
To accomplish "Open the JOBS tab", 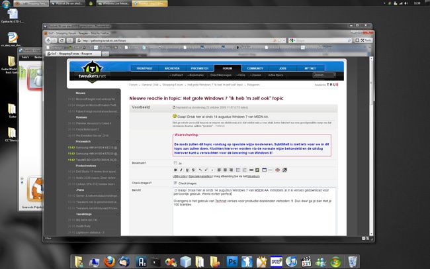I will tap(282, 68).
